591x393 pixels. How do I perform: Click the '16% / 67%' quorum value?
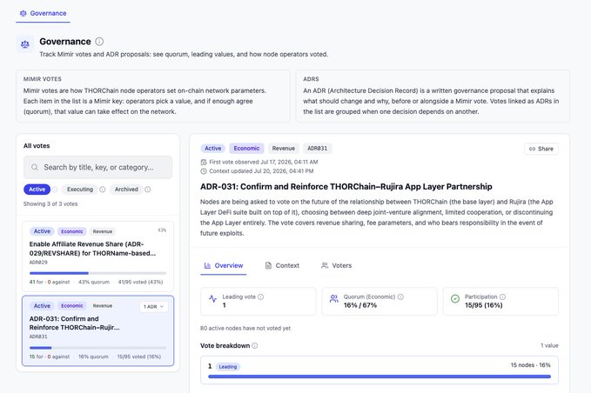coord(360,305)
